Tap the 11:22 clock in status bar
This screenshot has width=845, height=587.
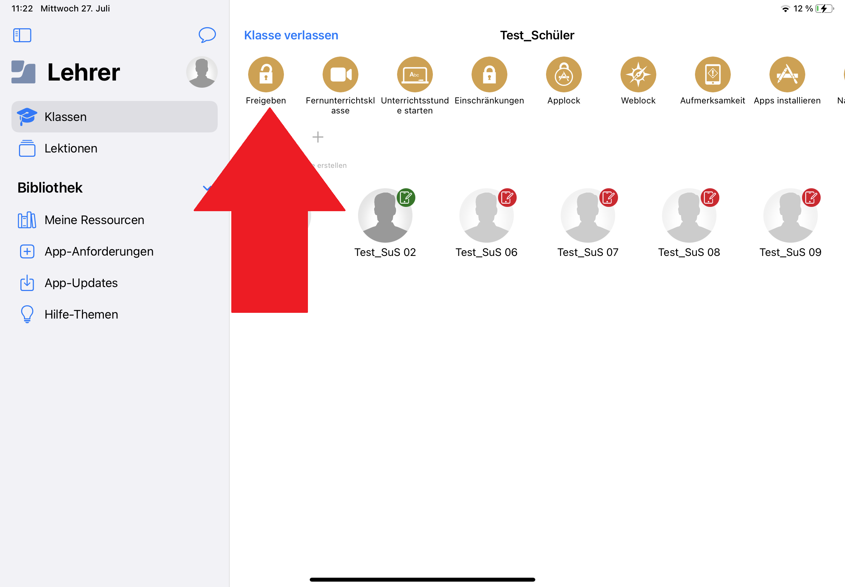22,9
